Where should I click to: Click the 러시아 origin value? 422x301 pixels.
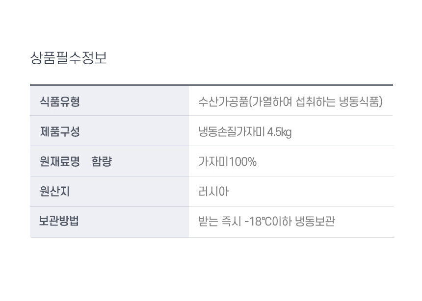(213, 192)
